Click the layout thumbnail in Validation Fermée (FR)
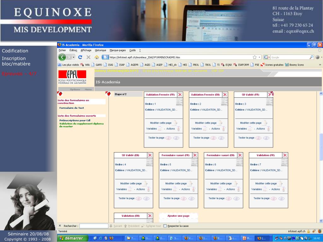This screenshot has height=242, width=323. pos(179,102)
